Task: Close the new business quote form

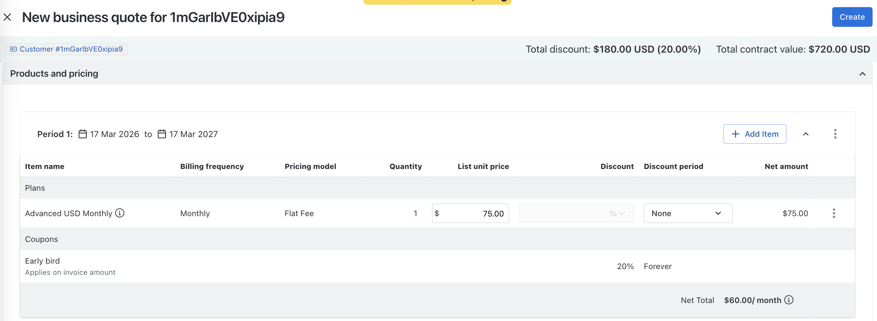Action: coord(7,17)
